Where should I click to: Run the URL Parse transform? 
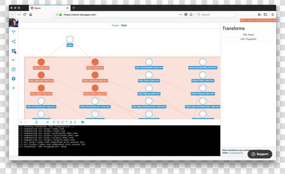coord(248,35)
